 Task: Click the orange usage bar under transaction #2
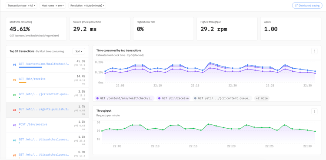point(23,83)
